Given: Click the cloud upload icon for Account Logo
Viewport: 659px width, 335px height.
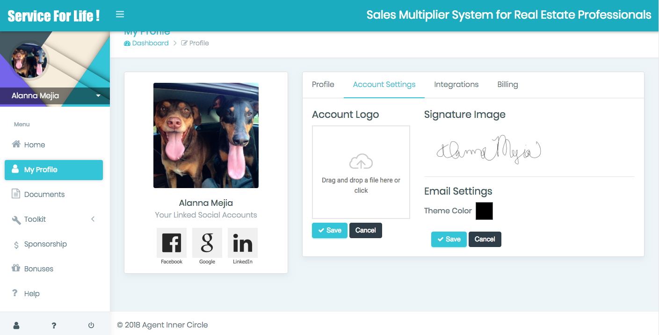Looking at the screenshot, I should pyautogui.click(x=361, y=162).
